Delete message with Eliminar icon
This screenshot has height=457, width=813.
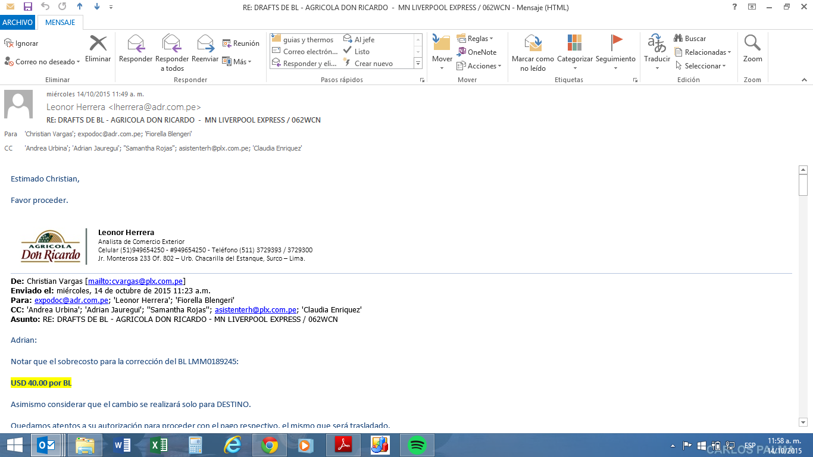(98, 45)
